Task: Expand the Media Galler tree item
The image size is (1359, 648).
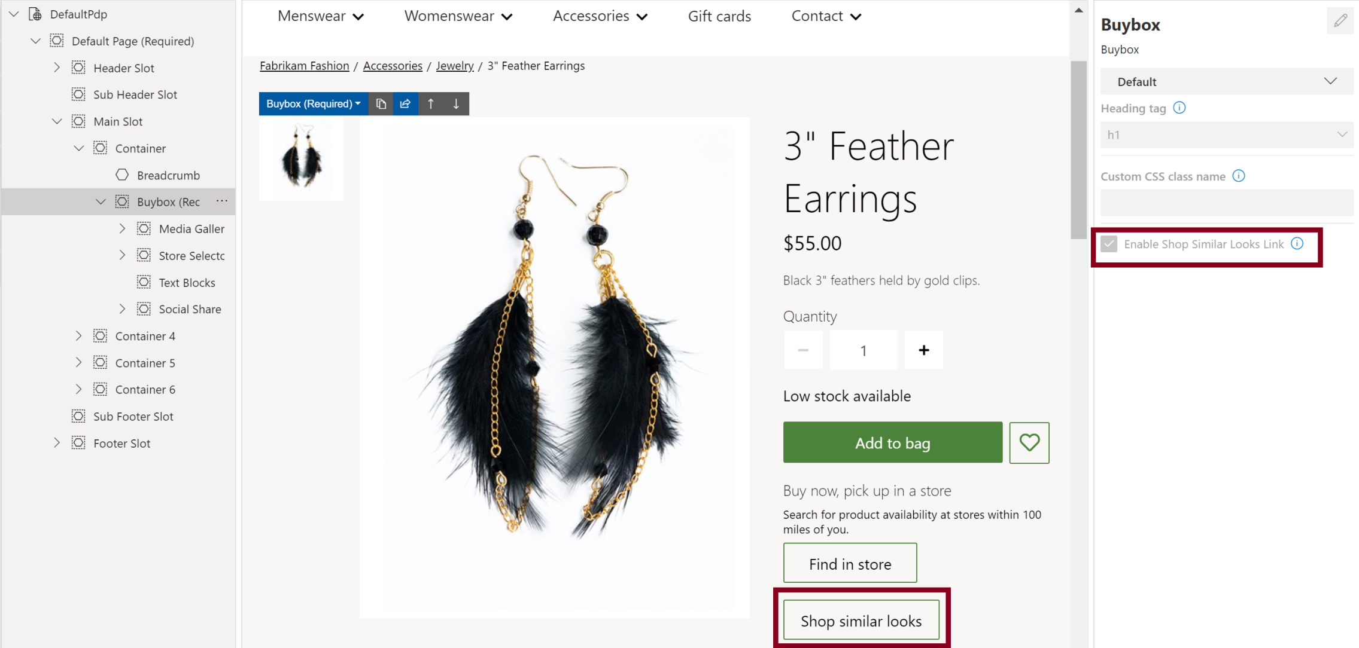Action: [121, 229]
